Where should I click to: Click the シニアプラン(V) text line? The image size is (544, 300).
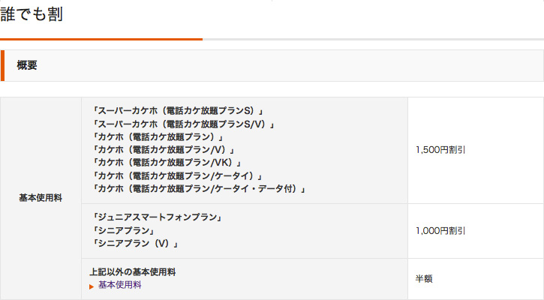(134, 244)
